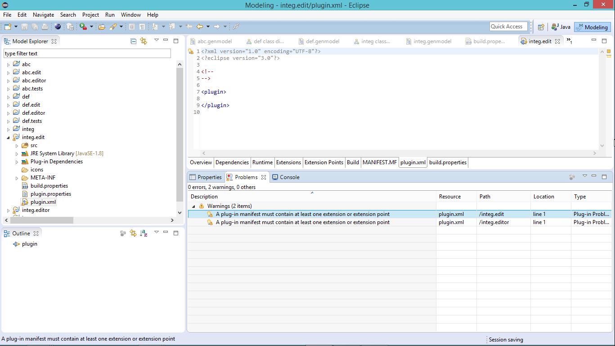Switch to the Dependencies editor tab

pyautogui.click(x=232, y=162)
